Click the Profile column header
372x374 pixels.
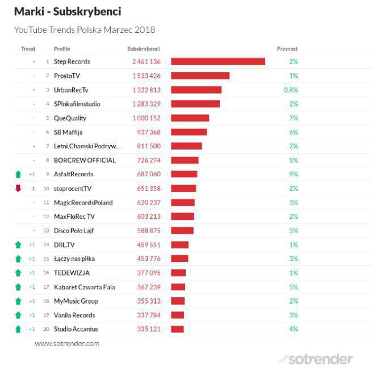[x=62, y=49]
